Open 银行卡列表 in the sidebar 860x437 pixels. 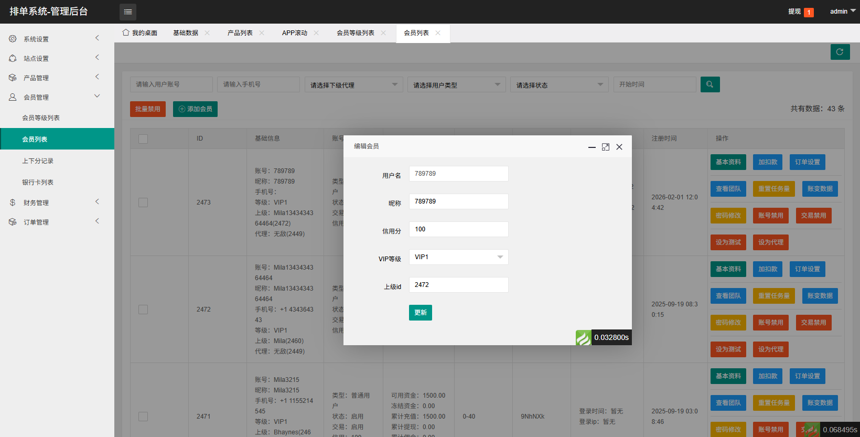(x=38, y=183)
